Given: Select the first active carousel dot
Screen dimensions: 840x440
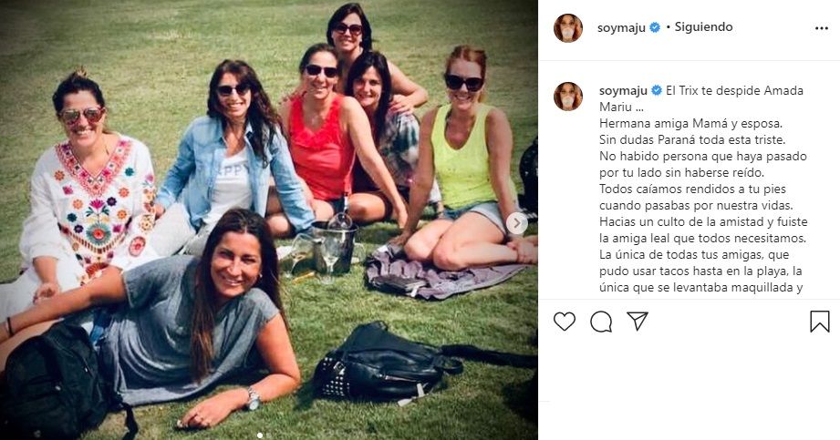Looking at the screenshot, I should (x=259, y=435).
